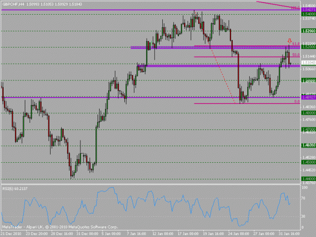Click the 17 Jan 00:00 time label
316x237 pixels.
pos(188,234)
